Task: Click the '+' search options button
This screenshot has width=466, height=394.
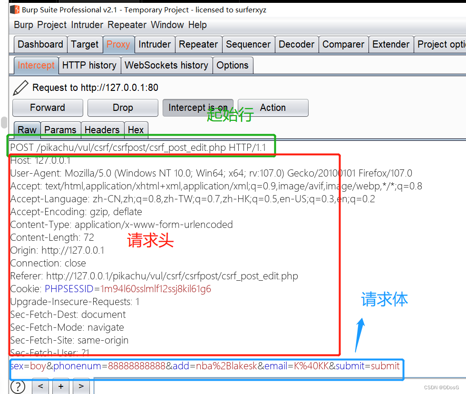Action: [61, 386]
